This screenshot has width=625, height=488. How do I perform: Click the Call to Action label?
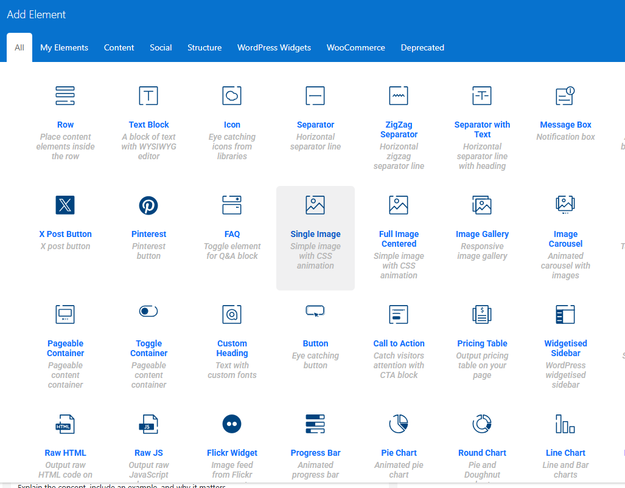(x=399, y=343)
